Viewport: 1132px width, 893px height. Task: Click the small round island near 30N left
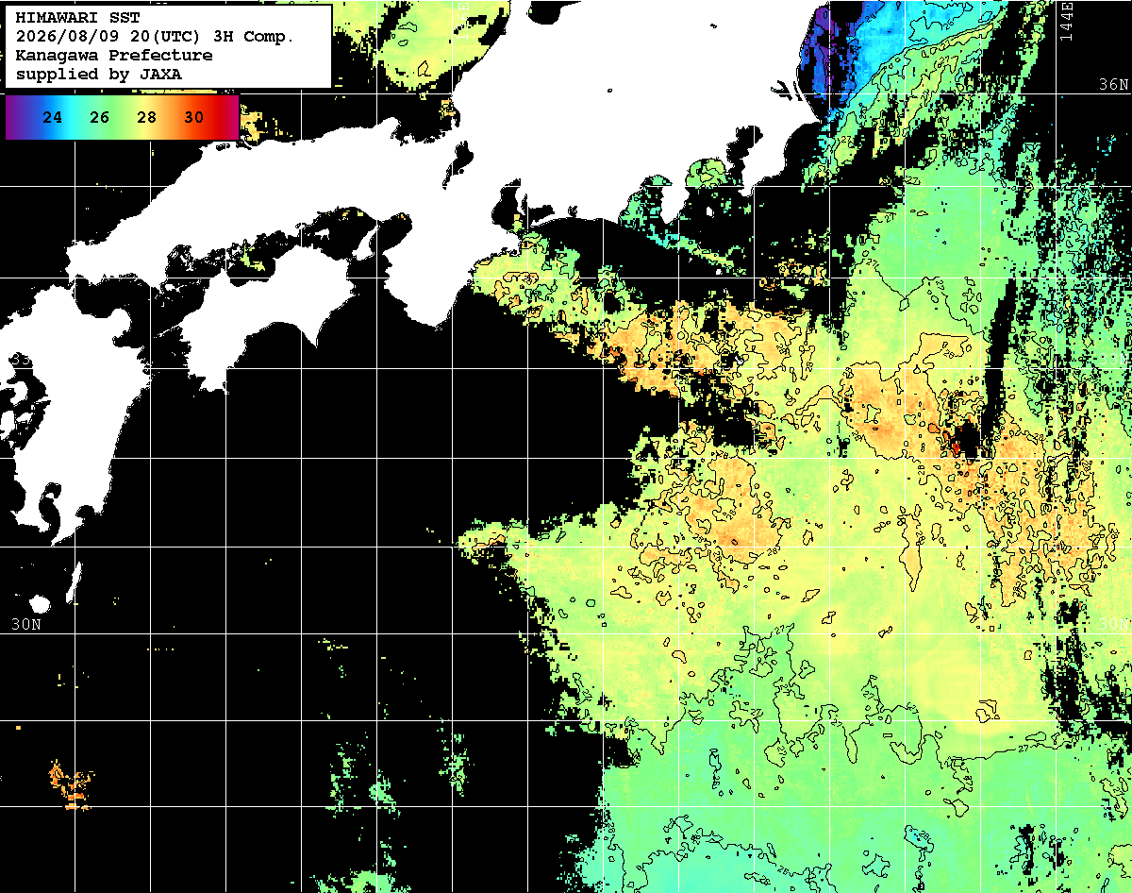tap(39, 604)
